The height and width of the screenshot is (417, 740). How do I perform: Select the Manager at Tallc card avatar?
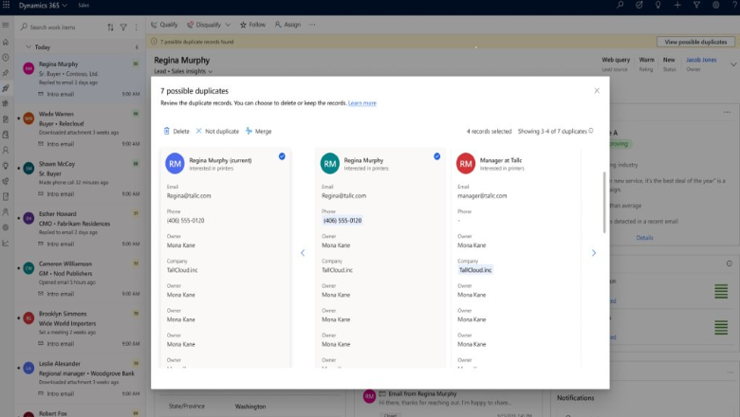pyautogui.click(x=465, y=164)
